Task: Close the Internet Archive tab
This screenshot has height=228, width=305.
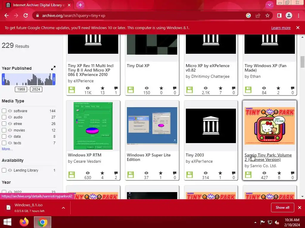Action: 69,5
